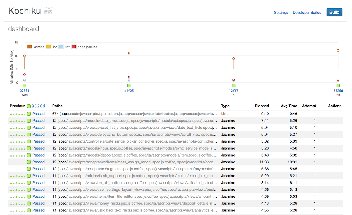
Task: Open build 076f3 link under chart
Action: (25, 91)
